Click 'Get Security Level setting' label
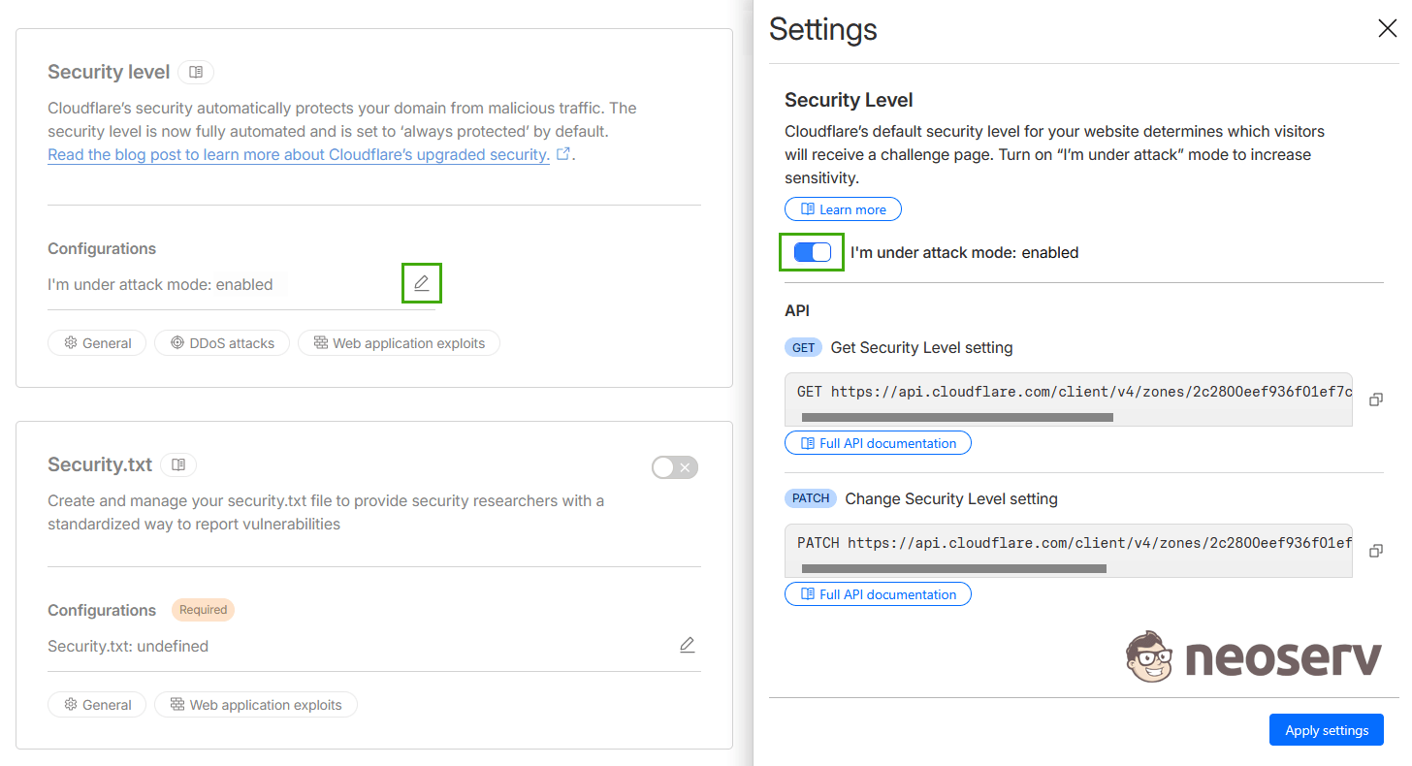The height and width of the screenshot is (766, 1412). point(921,347)
